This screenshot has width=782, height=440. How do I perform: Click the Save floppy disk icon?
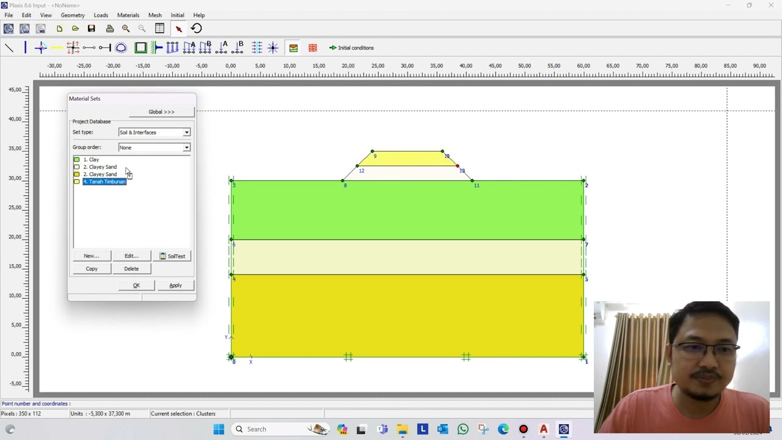point(91,29)
